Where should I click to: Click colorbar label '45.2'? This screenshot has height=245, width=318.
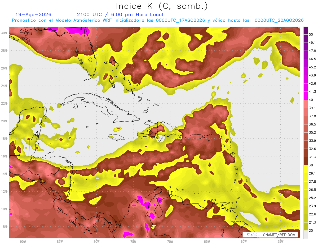coord(312,67)
